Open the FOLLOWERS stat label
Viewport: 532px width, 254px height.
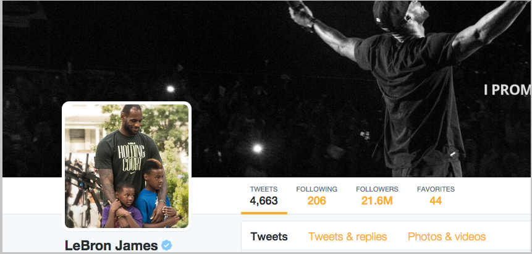click(x=377, y=190)
